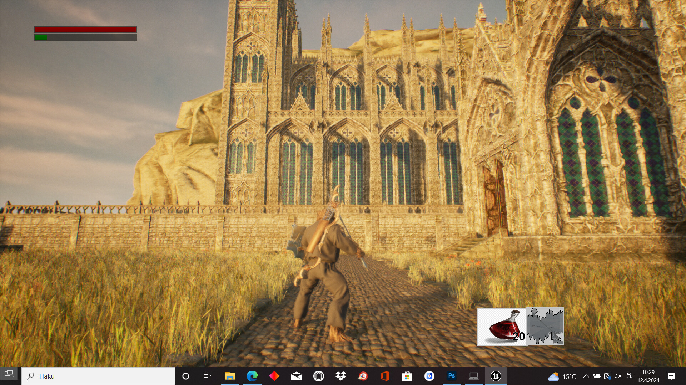The height and width of the screenshot is (385, 686).
Task: Run CCleaner from the taskbar
Action: 363,376
